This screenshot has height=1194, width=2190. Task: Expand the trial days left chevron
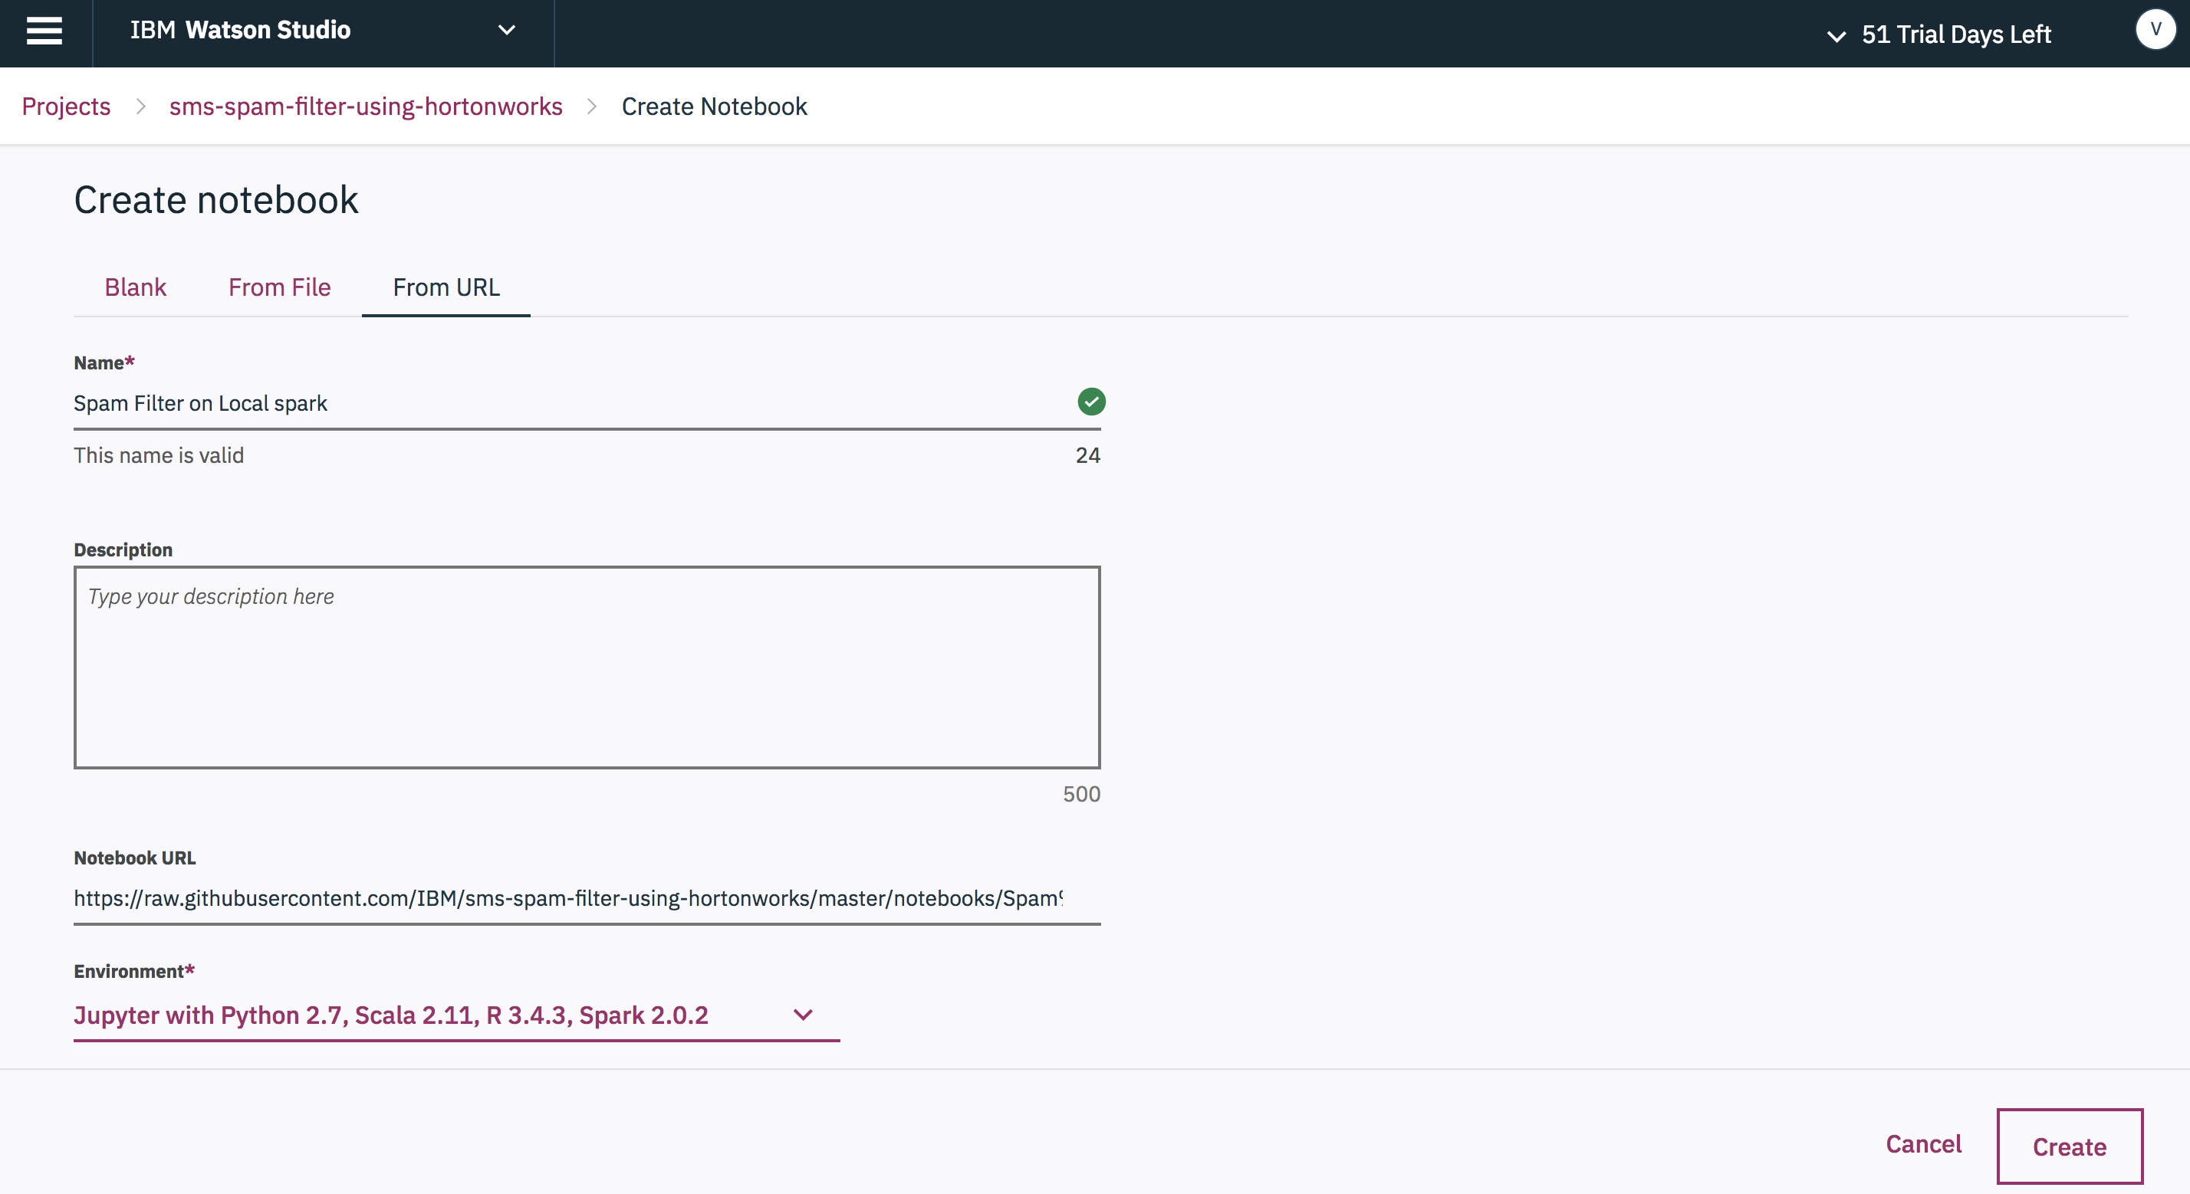coord(1837,36)
